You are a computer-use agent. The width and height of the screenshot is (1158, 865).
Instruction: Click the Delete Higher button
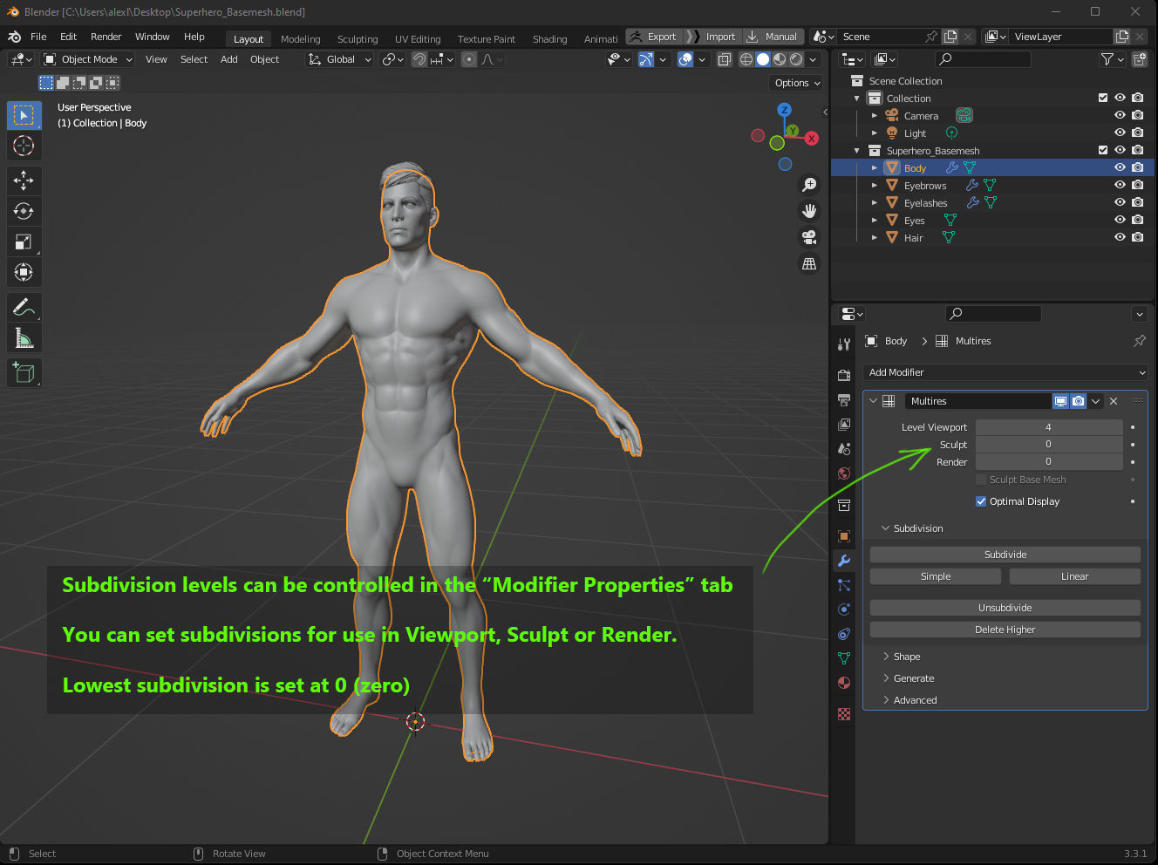pos(1005,630)
